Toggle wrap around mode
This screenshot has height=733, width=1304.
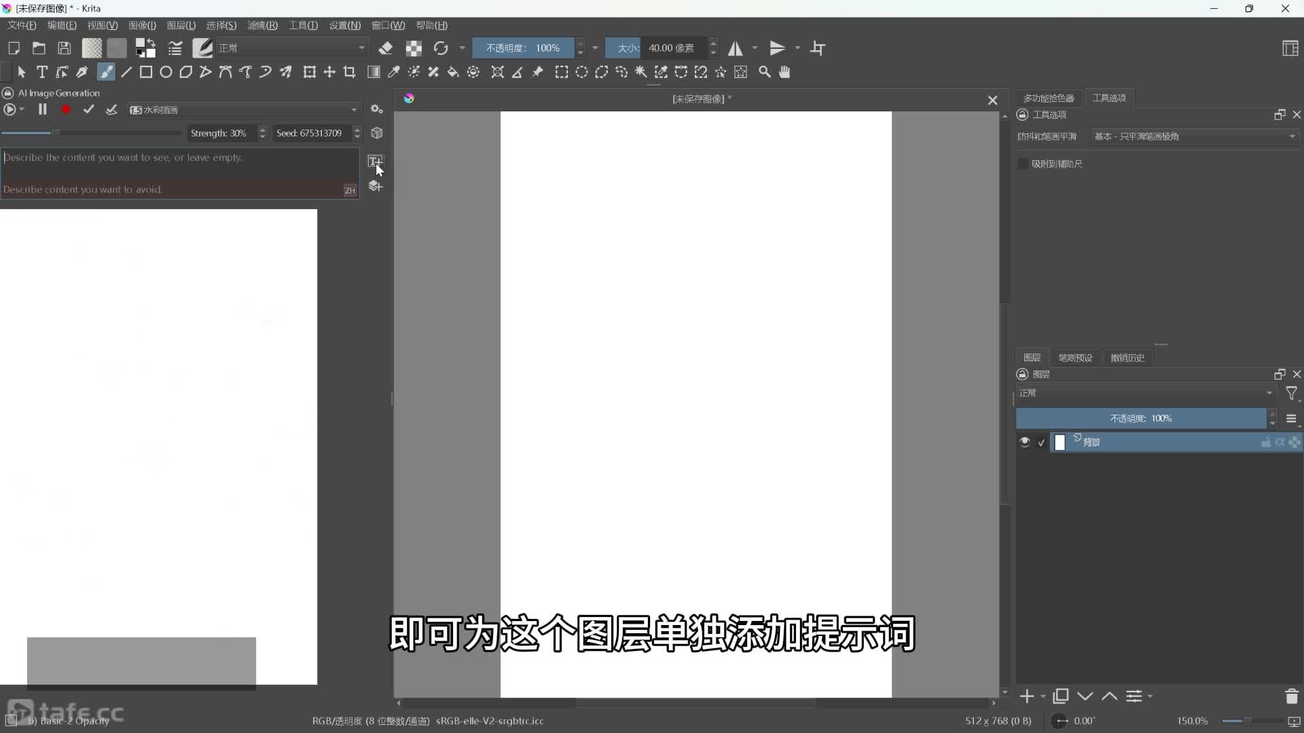click(x=818, y=48)
